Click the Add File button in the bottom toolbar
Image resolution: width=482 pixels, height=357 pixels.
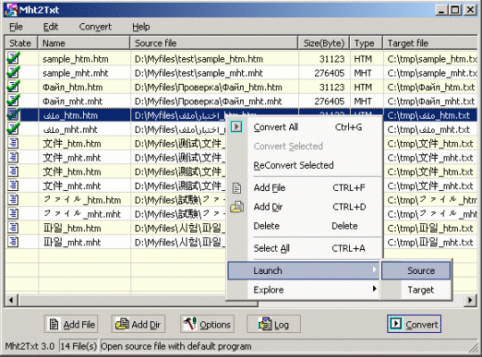(71, 324)
